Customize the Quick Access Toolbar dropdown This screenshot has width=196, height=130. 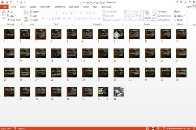(24, 2)
